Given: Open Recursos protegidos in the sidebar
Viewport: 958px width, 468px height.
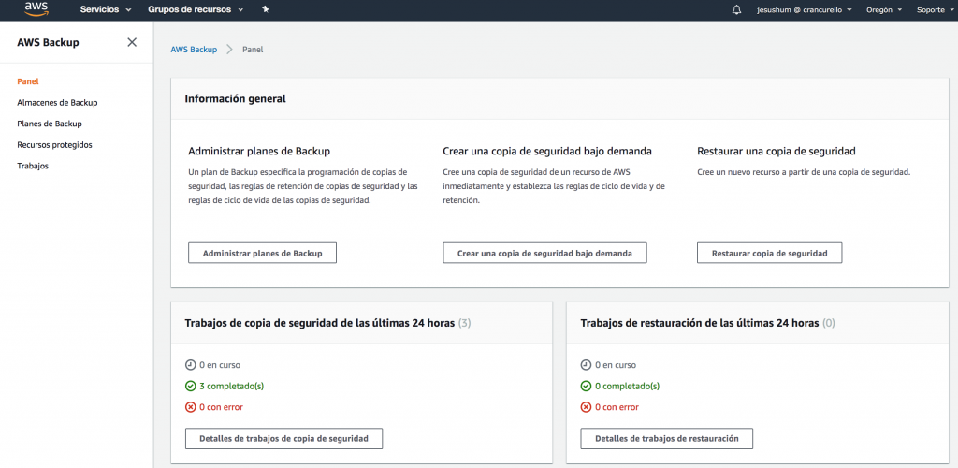Looking at the screenshot, I should (54, 145).
